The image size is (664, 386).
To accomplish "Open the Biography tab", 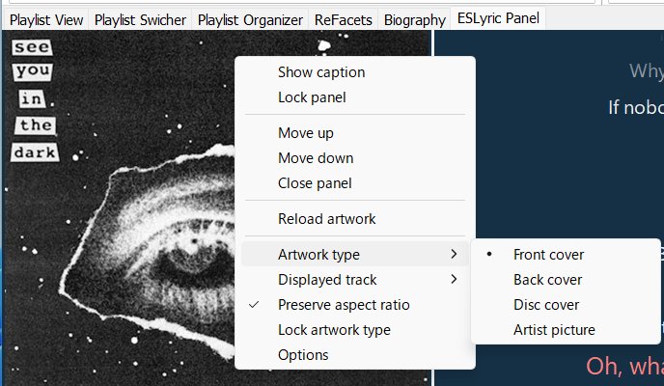I will (x=415, y=20).
